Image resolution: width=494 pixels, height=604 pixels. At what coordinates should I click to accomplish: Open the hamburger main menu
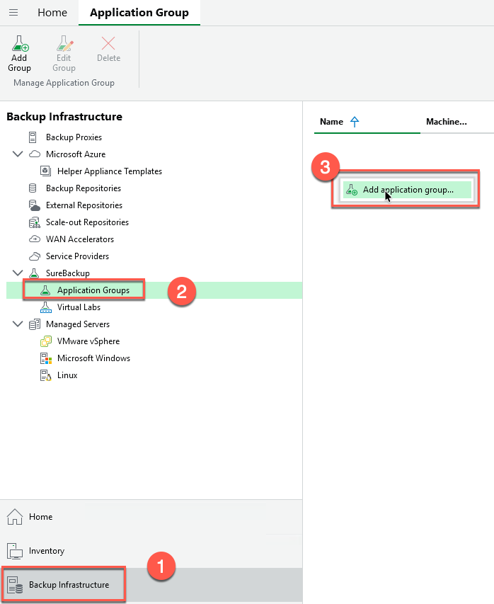(13, 13)
